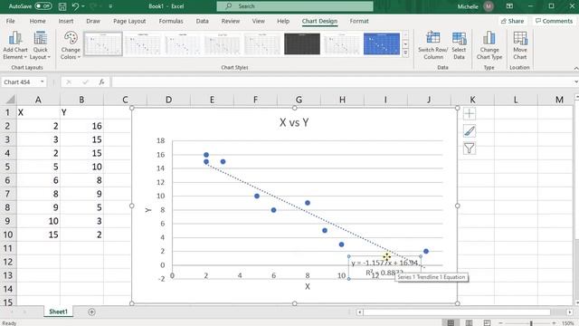Image resolution: width=579 pixels, height=326 pixels.
Task: Click the horizontal scrollbar track
Action: [x=457, y=312]
